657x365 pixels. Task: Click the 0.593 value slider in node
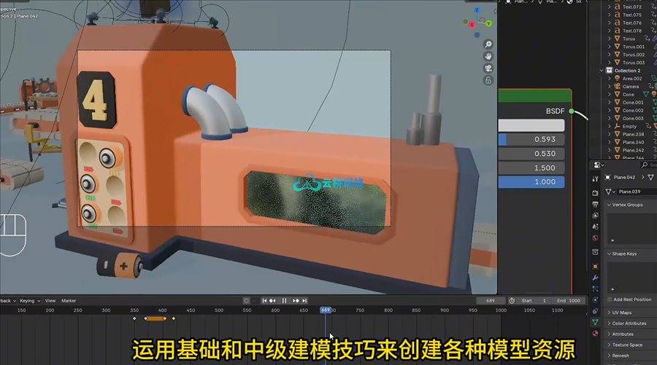coord(531,139)
